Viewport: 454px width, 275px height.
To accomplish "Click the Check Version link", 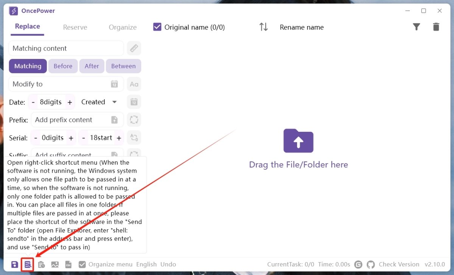I will (399, 264).
